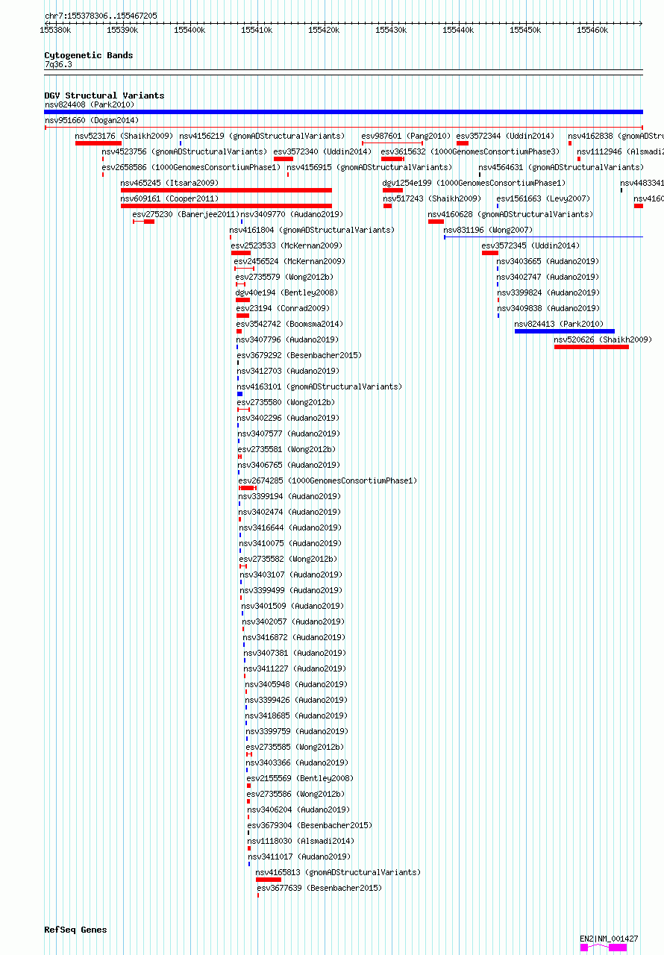Select nsv4161804 gnomAD variant label
The image size is (664, 955).
(312, 230)
